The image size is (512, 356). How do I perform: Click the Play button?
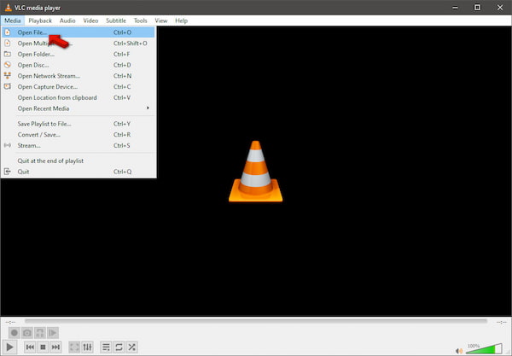9,347
